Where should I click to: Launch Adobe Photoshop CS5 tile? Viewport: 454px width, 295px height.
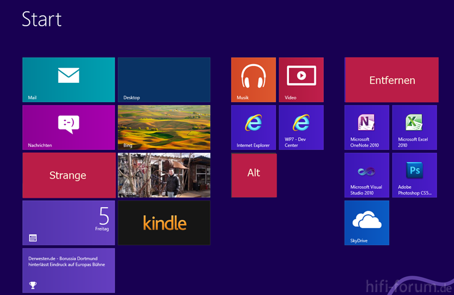[x=414, y=175]
